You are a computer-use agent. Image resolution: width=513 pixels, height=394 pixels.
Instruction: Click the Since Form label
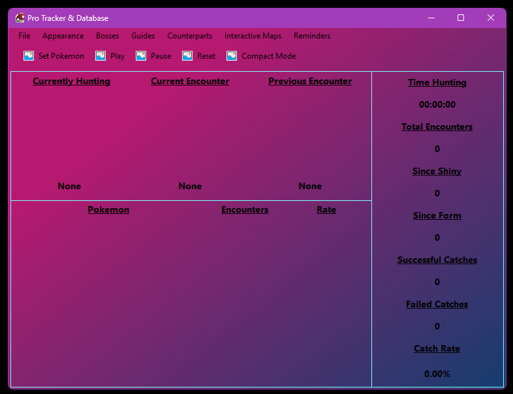[437, 215]
